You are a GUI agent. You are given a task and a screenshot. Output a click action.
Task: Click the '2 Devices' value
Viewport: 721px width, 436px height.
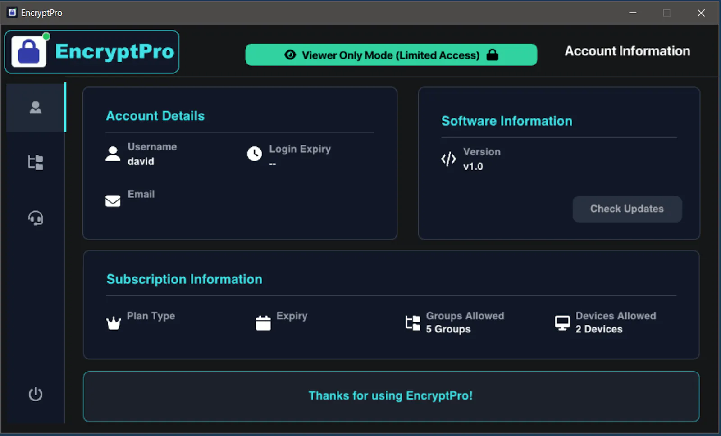599,329
